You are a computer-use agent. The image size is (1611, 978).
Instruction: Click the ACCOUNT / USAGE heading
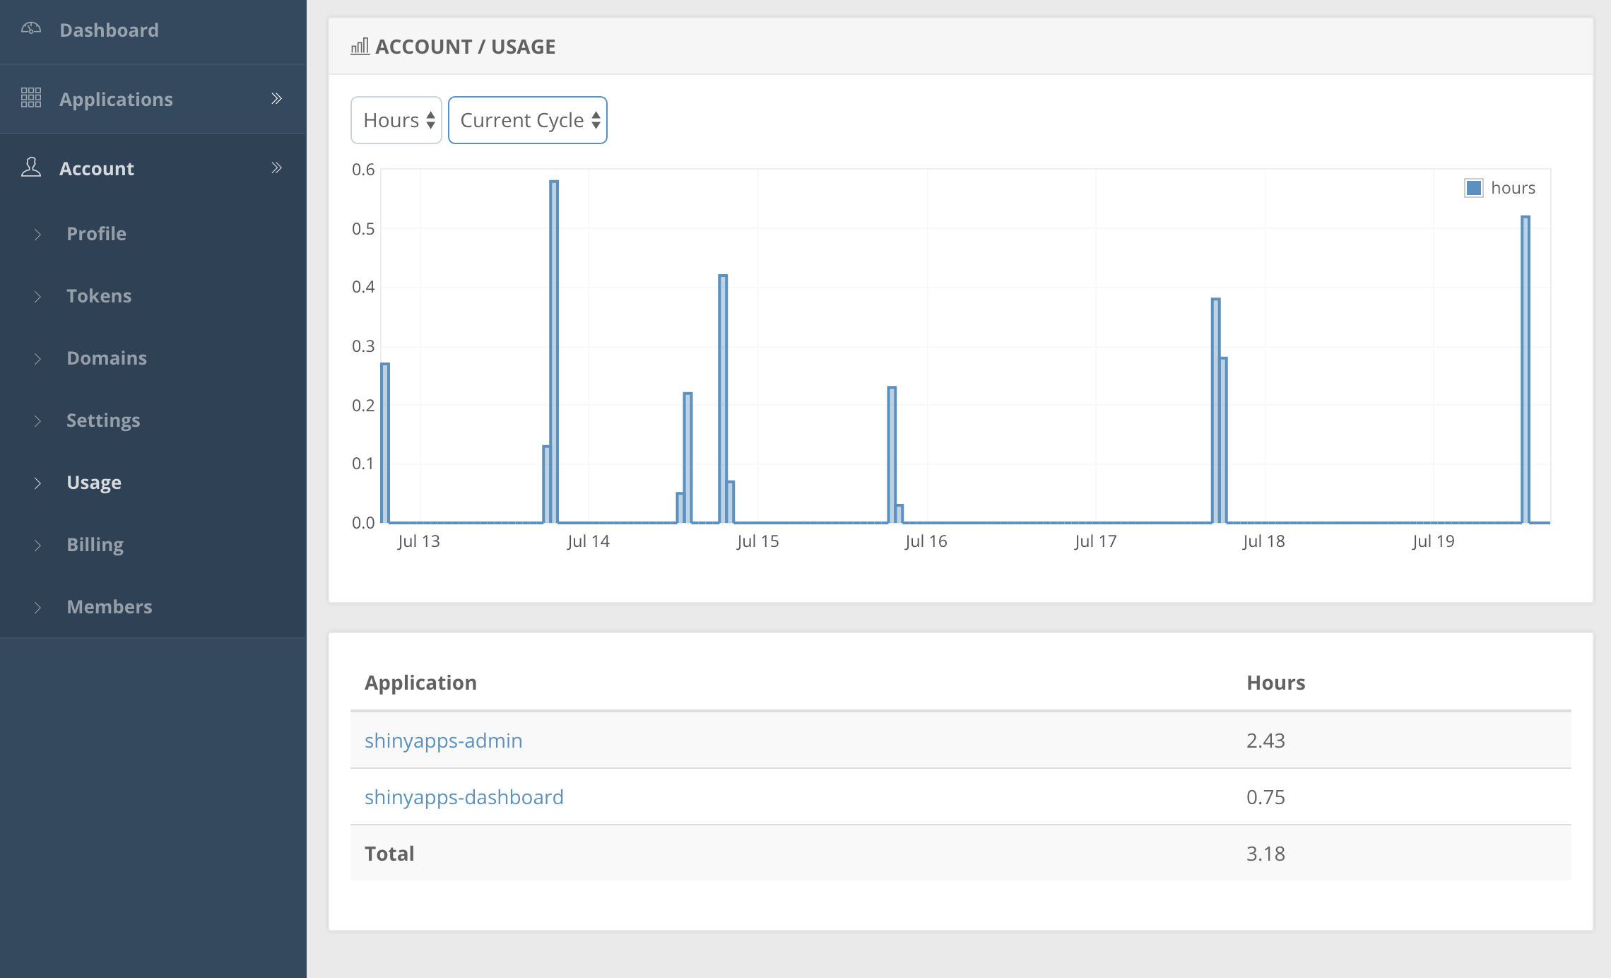click(465, 47)
